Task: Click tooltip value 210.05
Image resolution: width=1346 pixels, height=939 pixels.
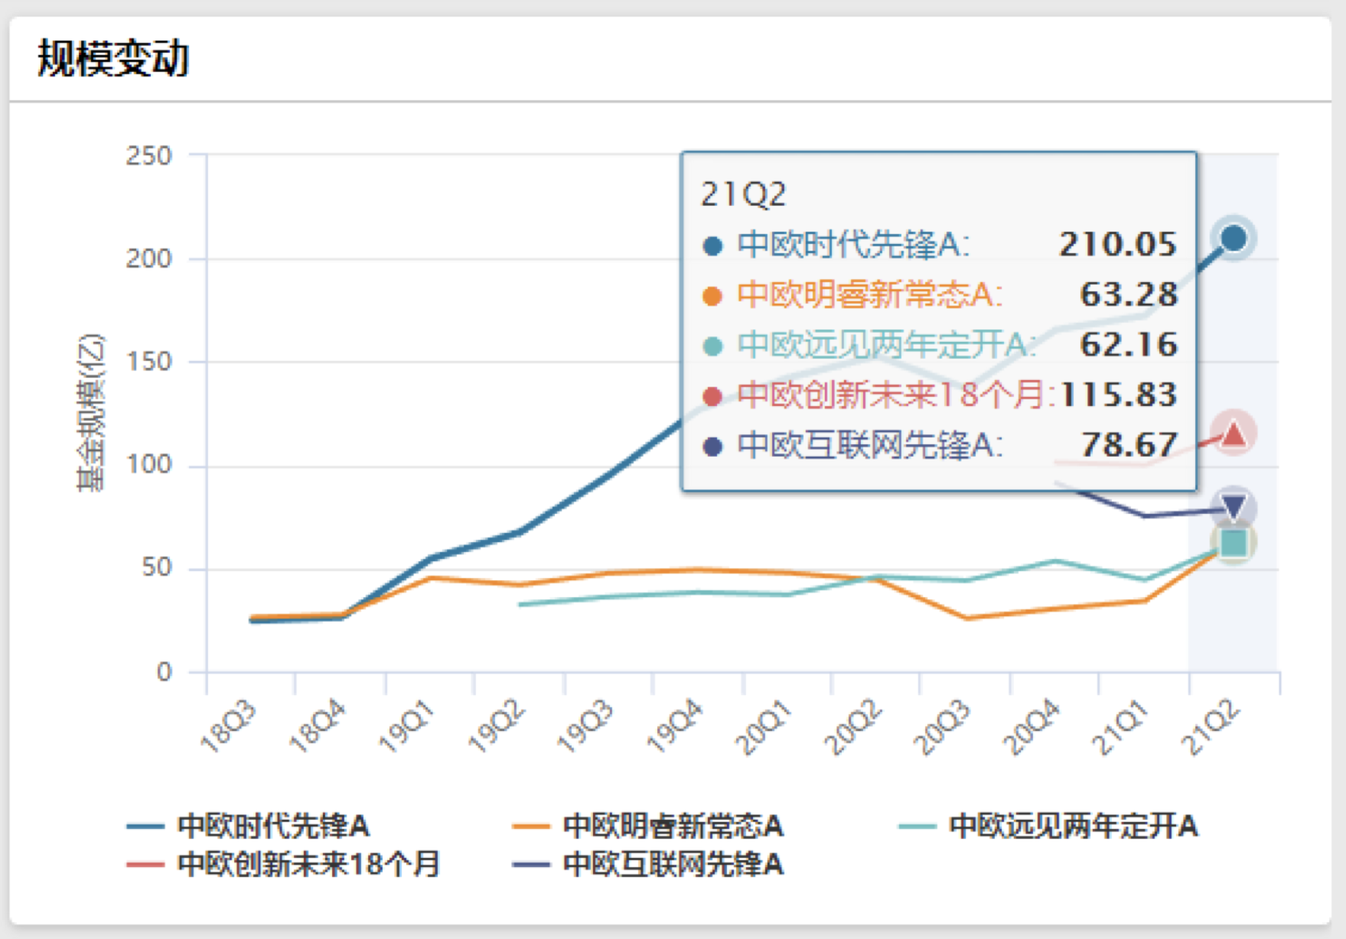Action: pos(1119,245)
